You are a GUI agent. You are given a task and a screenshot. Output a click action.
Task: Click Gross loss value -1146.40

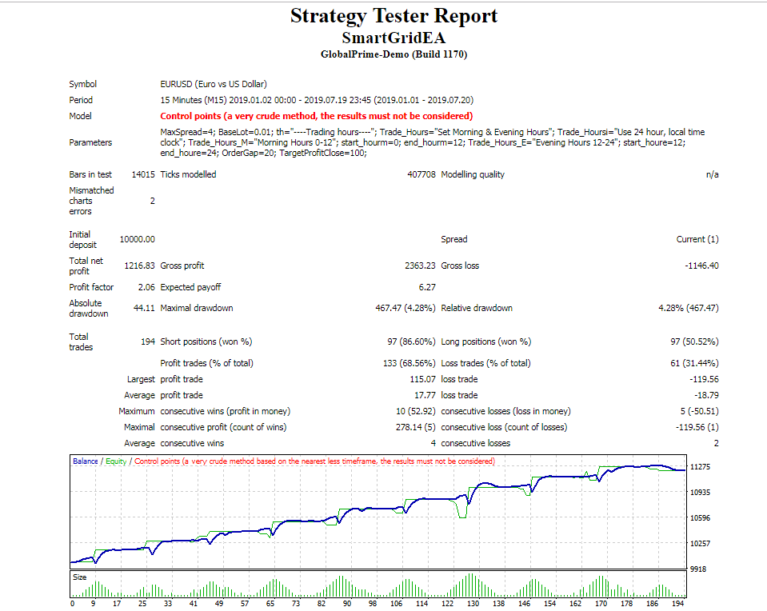[702, 266]
